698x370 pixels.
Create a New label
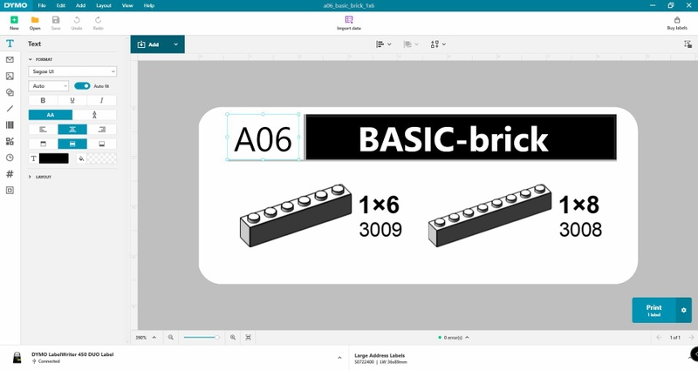14,23
